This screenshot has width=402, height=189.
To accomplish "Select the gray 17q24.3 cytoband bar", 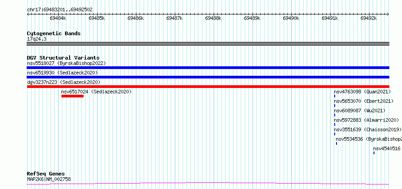I will click(x=208, y=44).
